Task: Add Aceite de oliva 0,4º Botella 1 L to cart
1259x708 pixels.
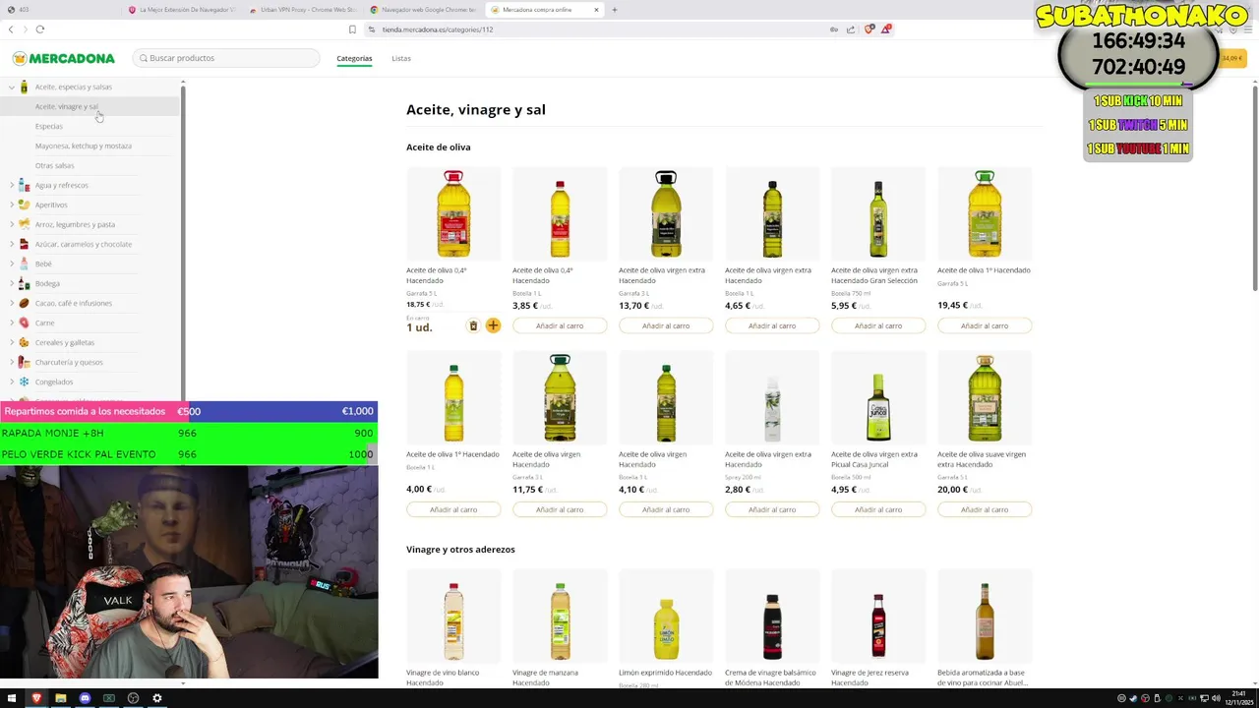Action: tap(560, 325)
